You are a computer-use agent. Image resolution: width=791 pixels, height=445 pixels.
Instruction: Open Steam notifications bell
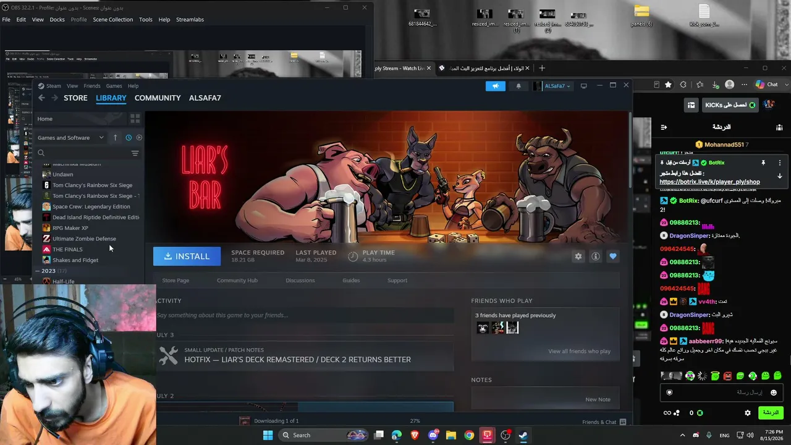click(x=518, y=86)
